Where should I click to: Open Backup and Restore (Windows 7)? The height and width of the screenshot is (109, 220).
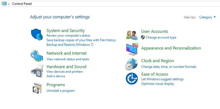tap(70, 45)
